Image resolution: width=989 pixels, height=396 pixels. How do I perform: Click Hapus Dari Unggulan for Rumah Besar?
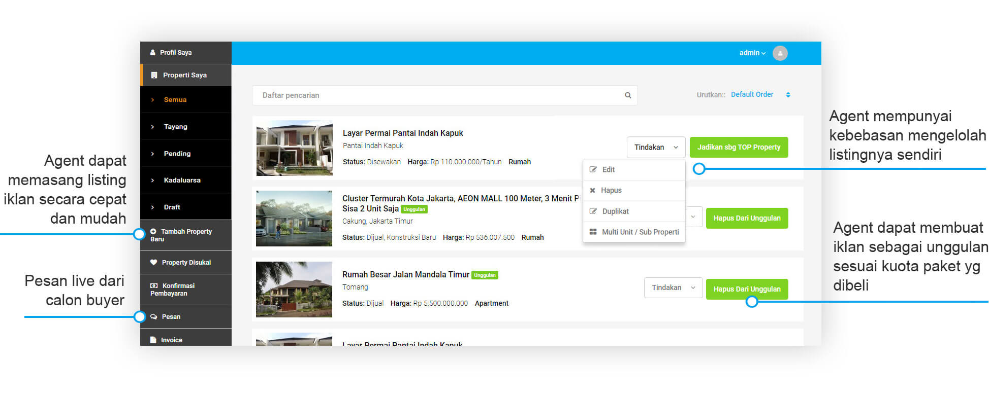pyautogui.click(x=747, y=289)
